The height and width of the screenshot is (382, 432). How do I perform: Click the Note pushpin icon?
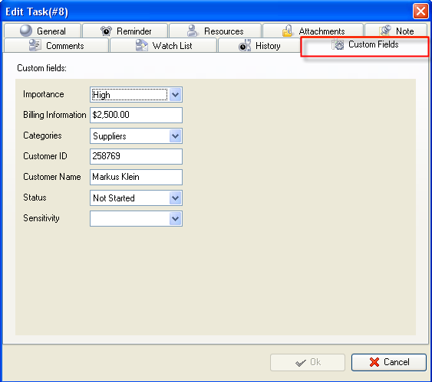[x=385, y=31]
